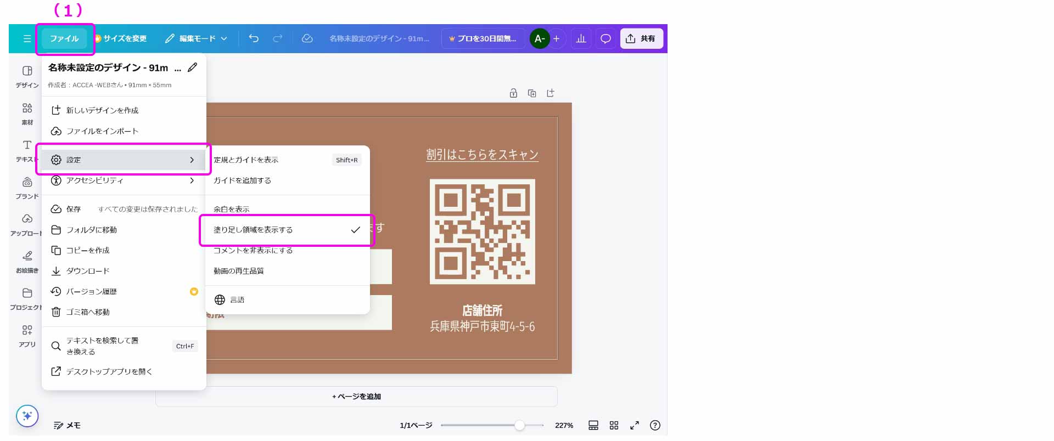Viewport: 1054px width, 441px height.
Task: Click the 共有 share button
Action: [x=641, y=38]
